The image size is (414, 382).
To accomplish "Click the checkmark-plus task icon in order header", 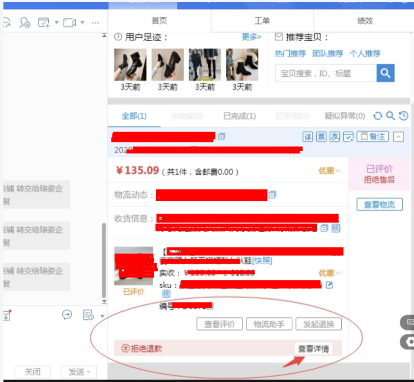I will 348,137.
